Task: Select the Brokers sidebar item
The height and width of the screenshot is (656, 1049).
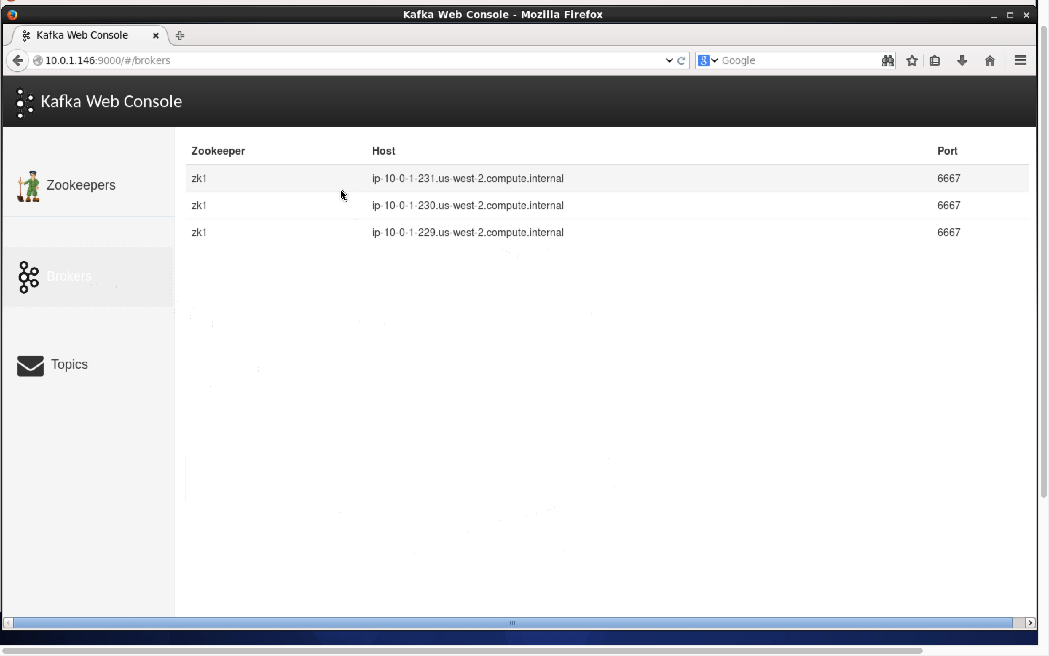Action: click(x=89, y=277)
